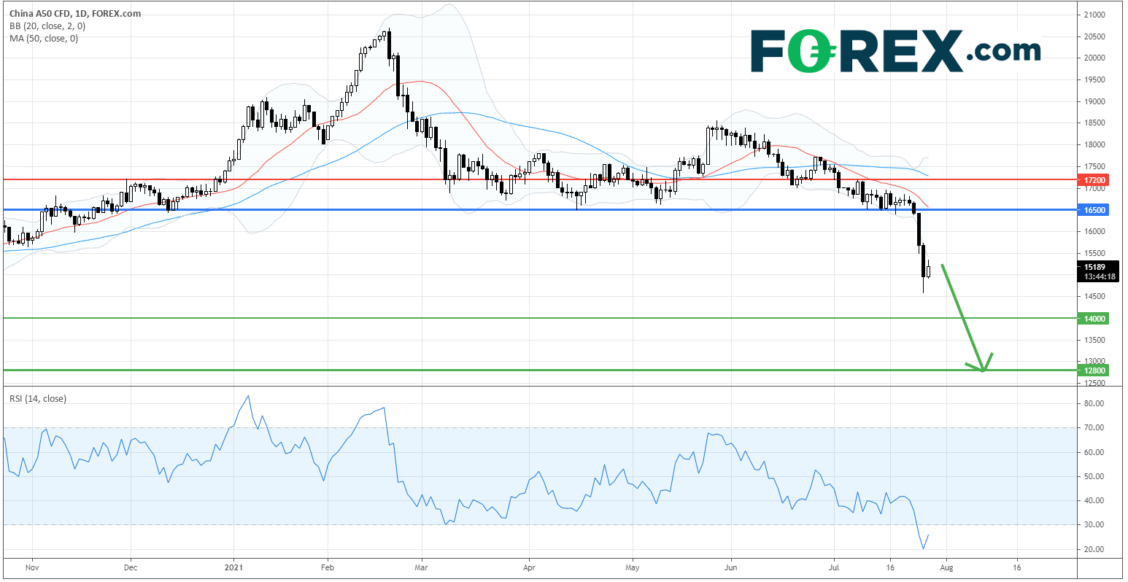Click the Nov label on time axis
Screen dimensions: 1128x582
31,567
